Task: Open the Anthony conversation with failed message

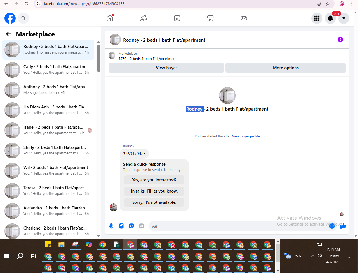Action: [x=48, y=90]
